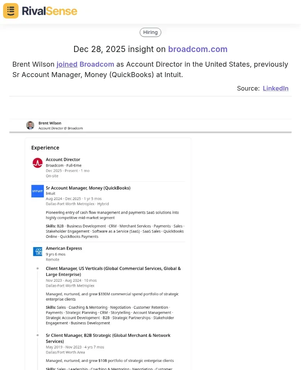Click the Broadcom logo beside Account Director

click(37, 163)
